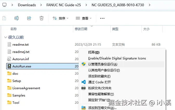The height and width of the screenshot is (110, 175).
Task: Choose 通过 Code 打开 menu entry
Action: [x=99, y=82]
